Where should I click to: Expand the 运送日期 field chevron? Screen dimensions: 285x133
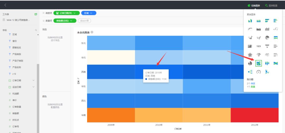point(34,87)
